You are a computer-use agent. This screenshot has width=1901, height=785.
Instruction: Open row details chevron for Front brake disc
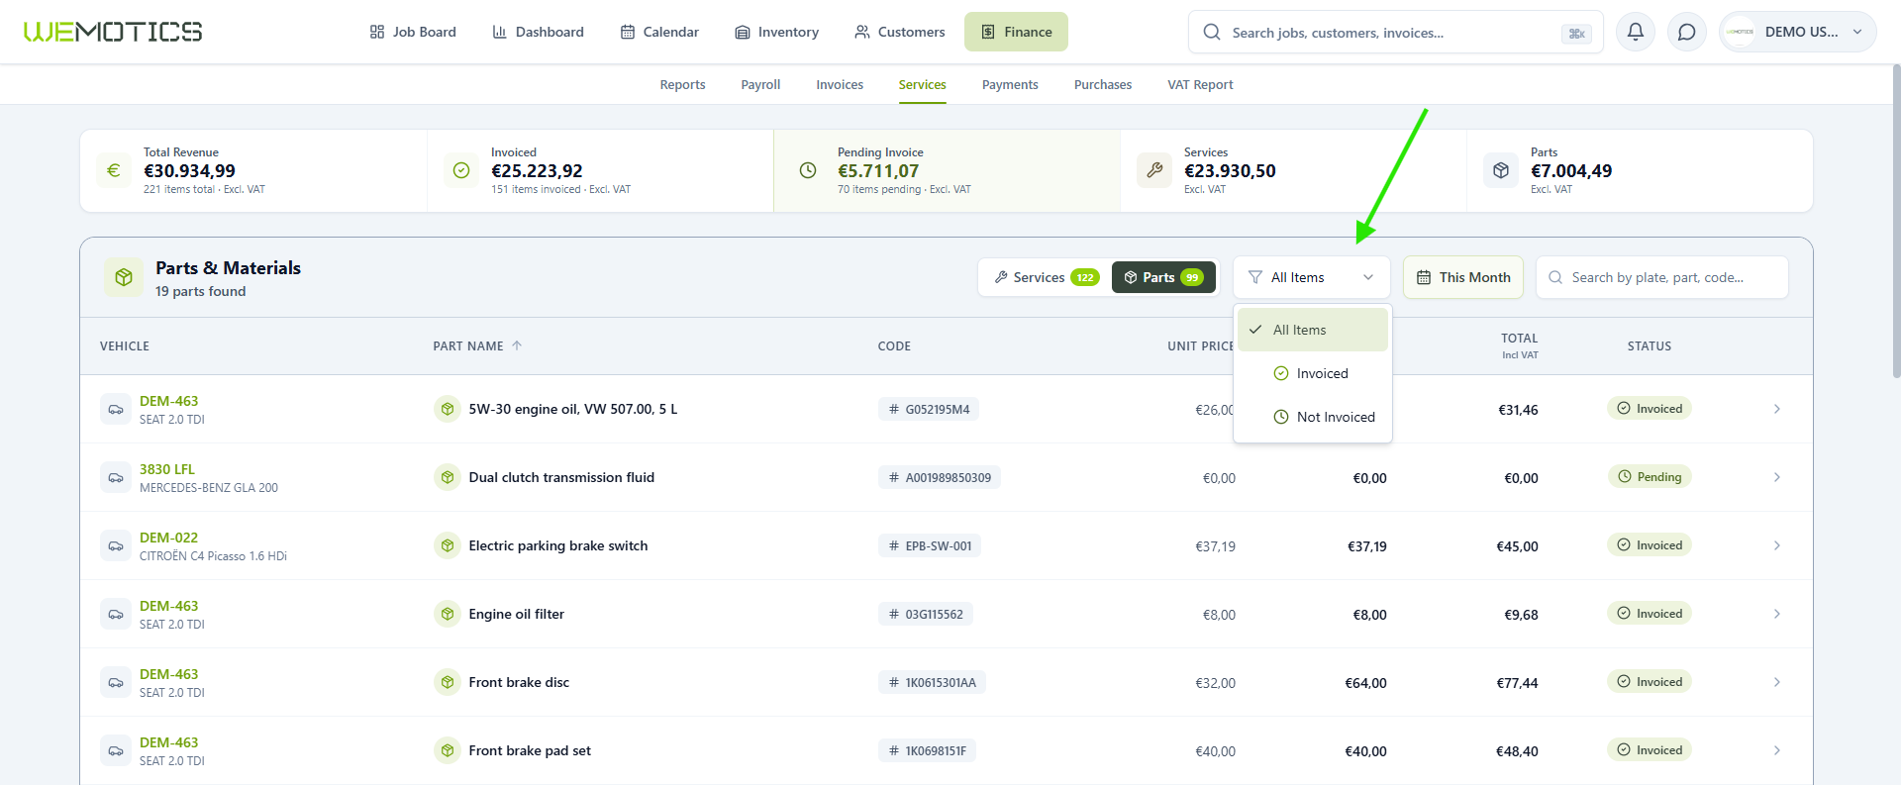1777,682
